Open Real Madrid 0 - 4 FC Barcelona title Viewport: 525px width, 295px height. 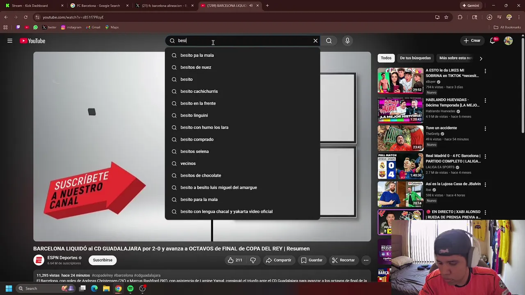coord(453,159)
